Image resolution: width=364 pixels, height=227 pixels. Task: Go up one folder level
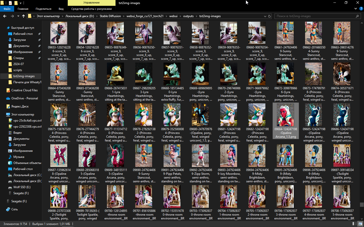coord(24,16)
